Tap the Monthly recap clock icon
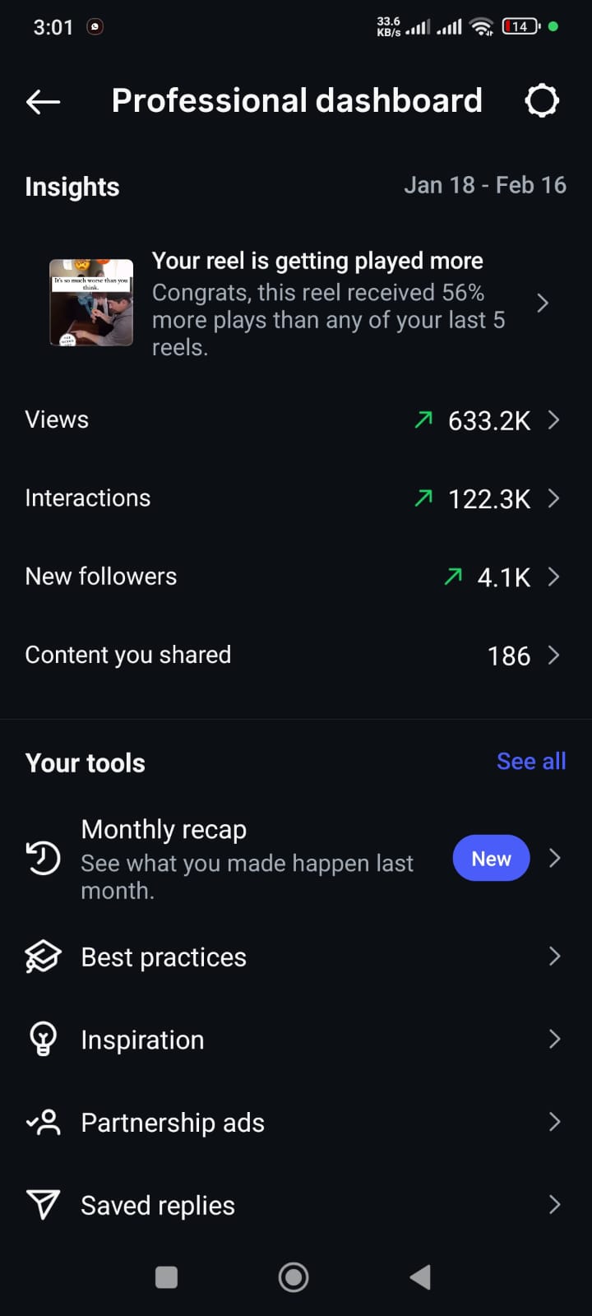This screenshot has height=1316, width=592. tap(43, 858)
